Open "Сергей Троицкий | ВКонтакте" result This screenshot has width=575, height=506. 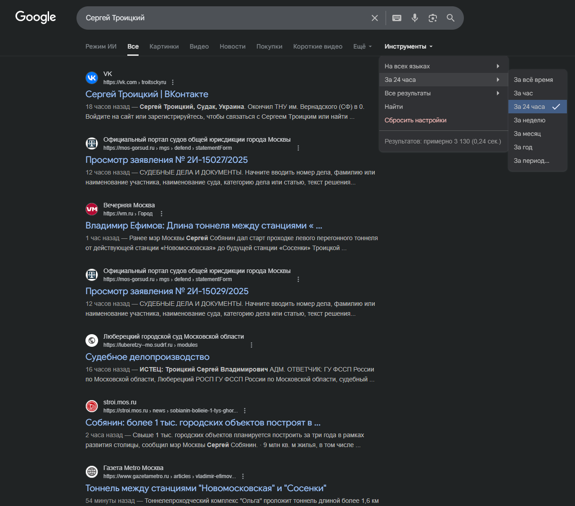(147, 94)
